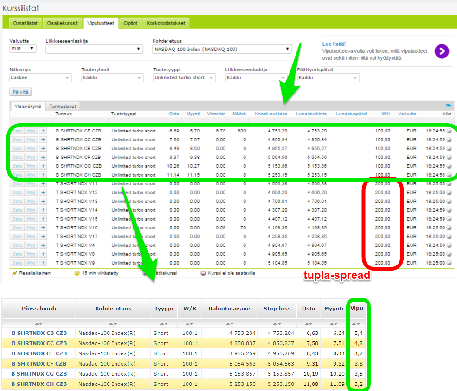Sort by Rahoitusosuus using its arrows
Screen dimensions: 457x391
tap(230, 323)
